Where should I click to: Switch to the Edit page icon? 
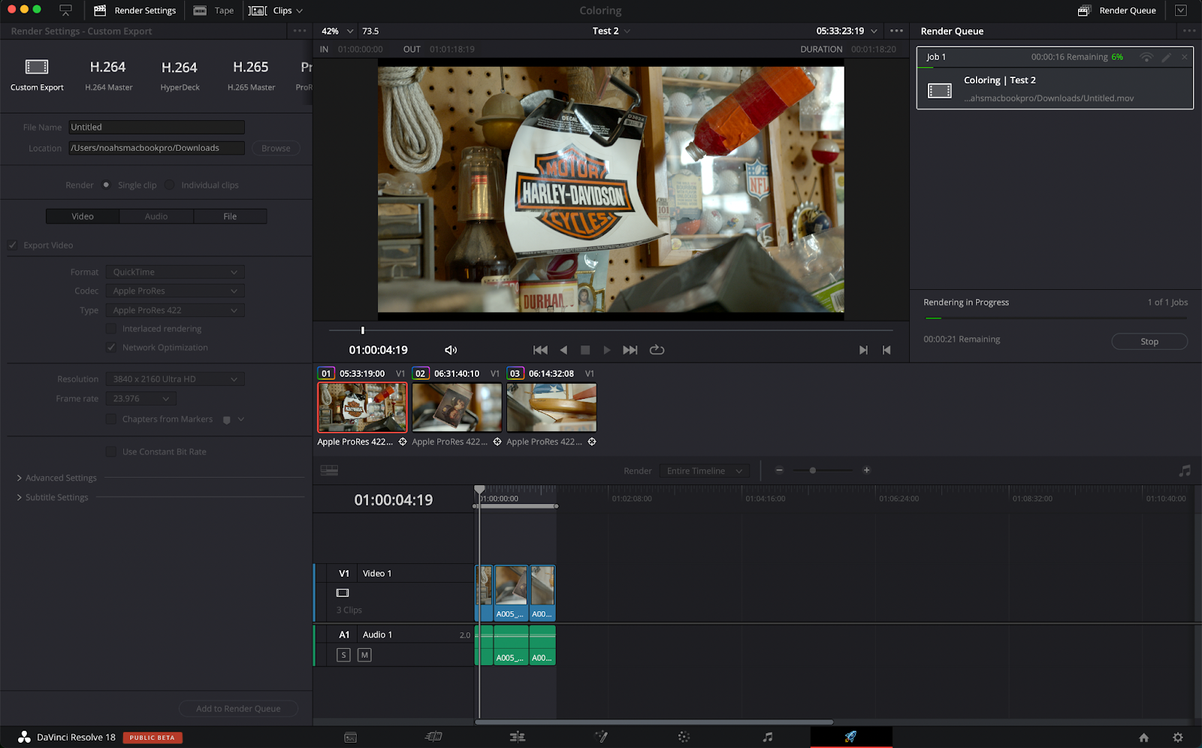pos(518,737)
